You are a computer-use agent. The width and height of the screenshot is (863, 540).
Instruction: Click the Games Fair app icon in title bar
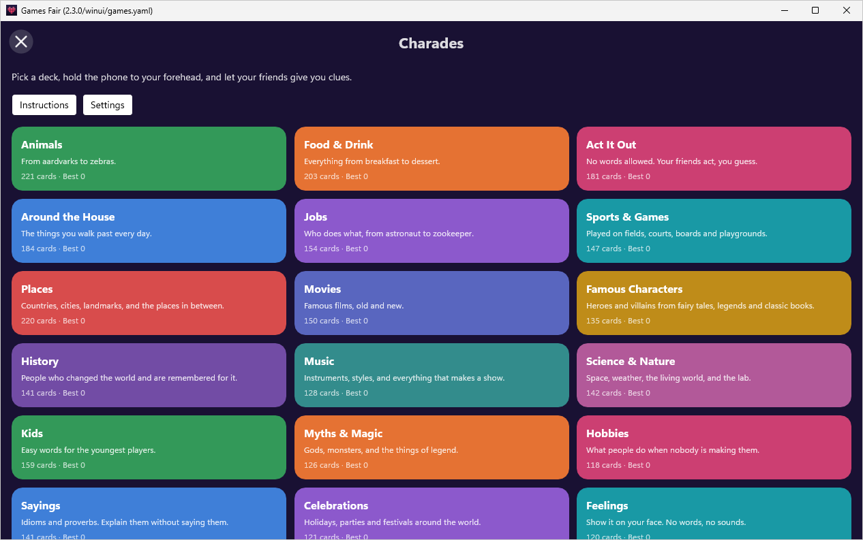click(x=11, y=10)
